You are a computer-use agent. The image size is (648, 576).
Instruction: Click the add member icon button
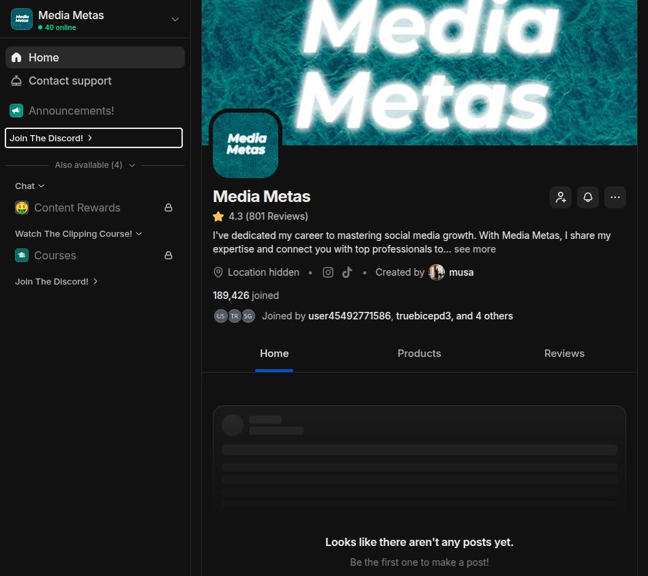[561, 197]
